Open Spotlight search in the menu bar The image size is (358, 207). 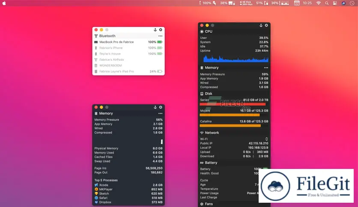[327, 3]
